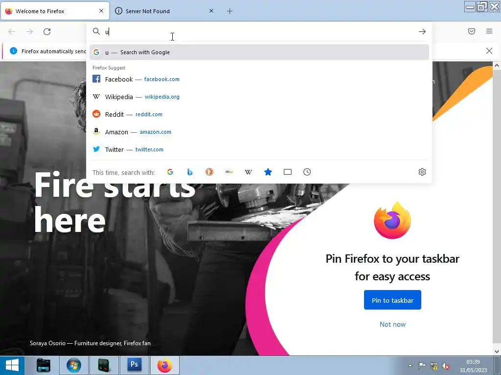Search history using the clock icon
Screen dimensions: 501x375
(307, 172)
